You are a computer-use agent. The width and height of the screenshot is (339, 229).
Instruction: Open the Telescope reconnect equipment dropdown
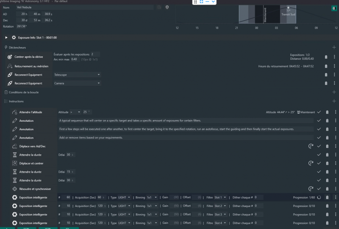point(77,75)
